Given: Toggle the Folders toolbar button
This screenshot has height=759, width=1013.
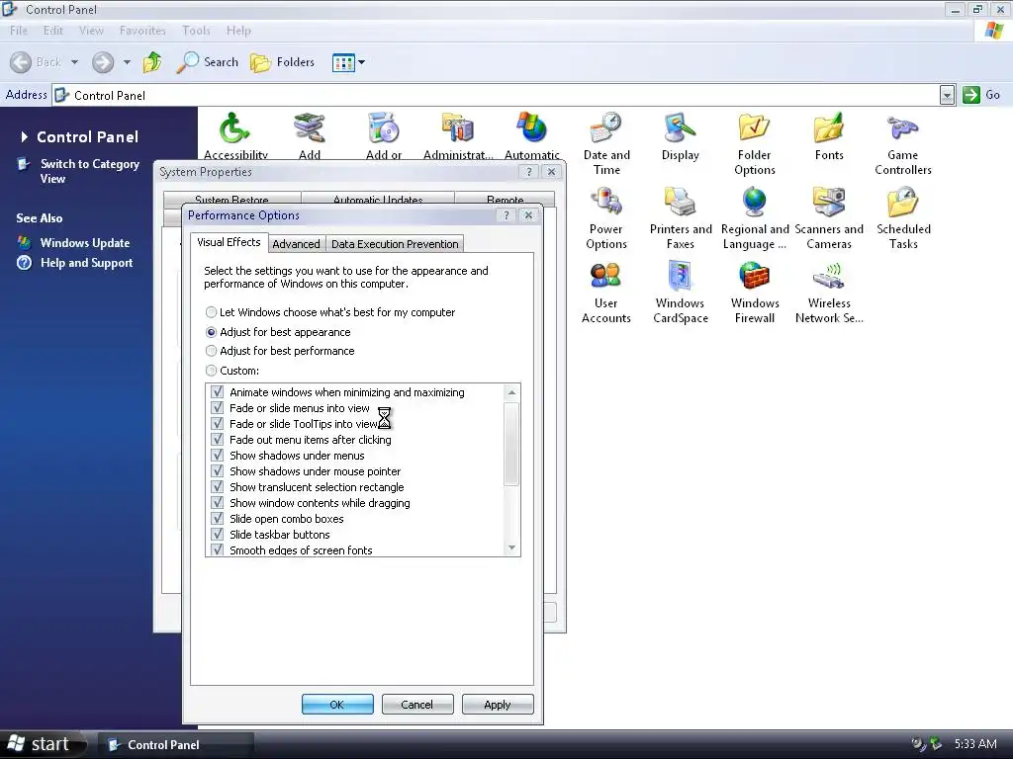Looking at the screenshot, I should (282, 62).
